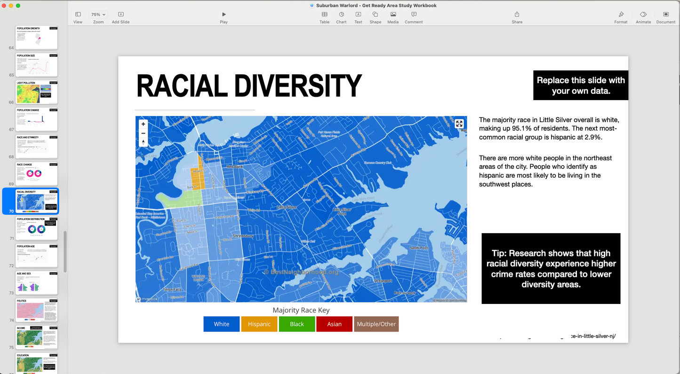
Task: Click the slide navigator scrollbar
Action: 65,252
